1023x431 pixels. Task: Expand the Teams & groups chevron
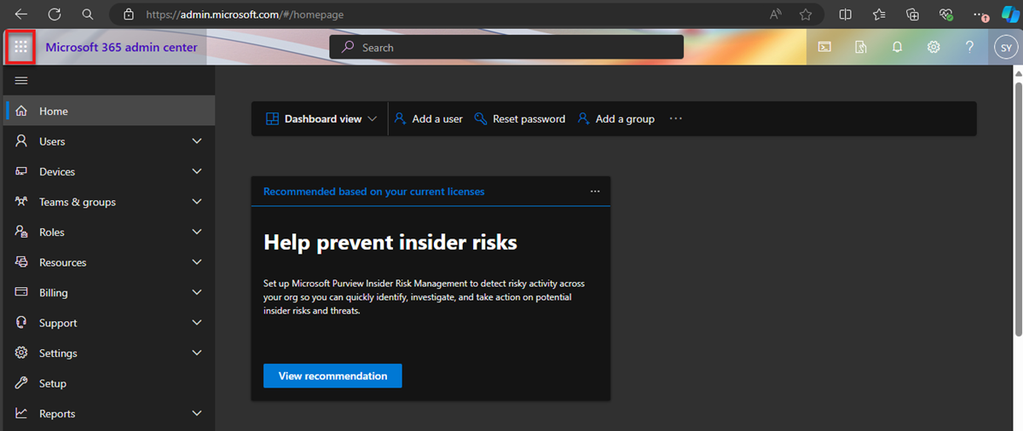coord(197,202)
